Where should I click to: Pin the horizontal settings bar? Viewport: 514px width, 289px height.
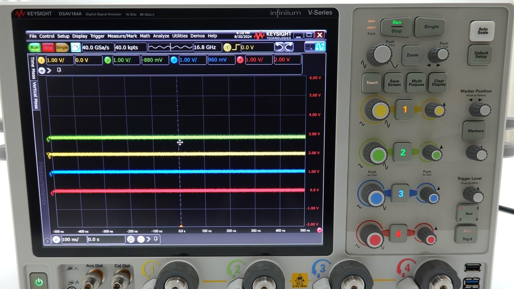(x=156, y=239)
